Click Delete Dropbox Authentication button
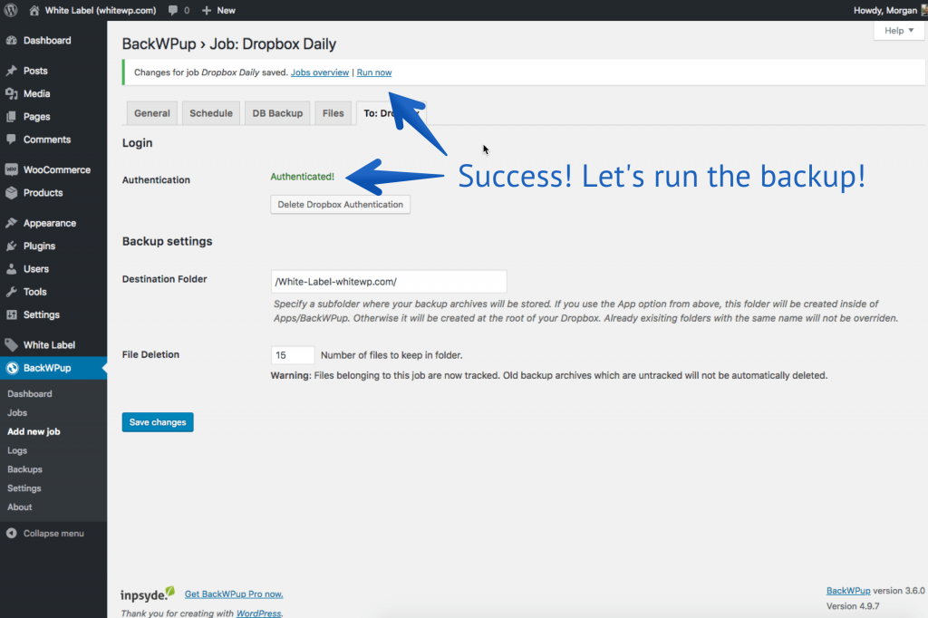 click(x=341, y=204)
